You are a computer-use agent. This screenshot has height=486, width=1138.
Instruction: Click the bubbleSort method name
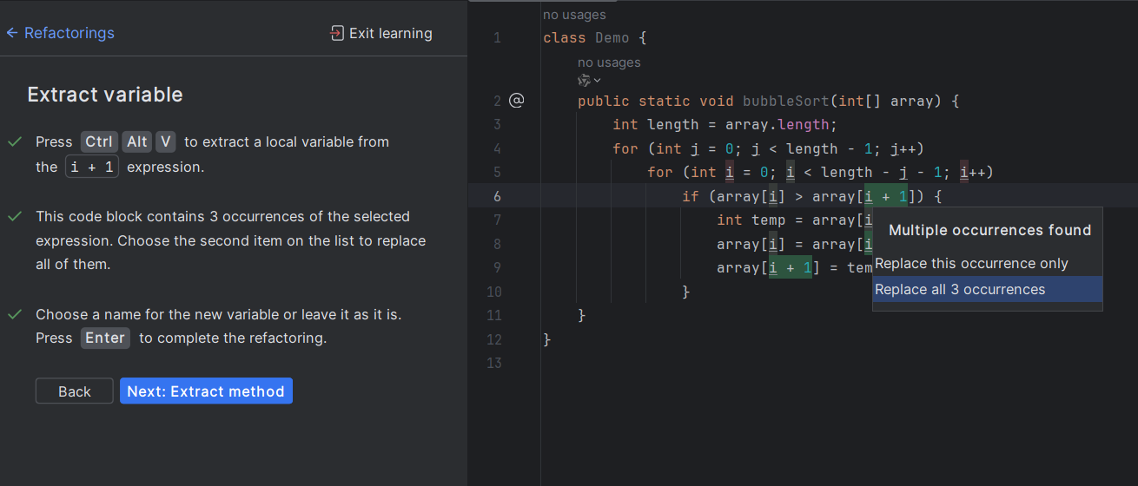786,101
